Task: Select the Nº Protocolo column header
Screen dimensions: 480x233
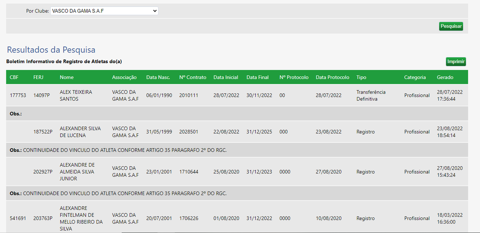Action: point(294,77)
